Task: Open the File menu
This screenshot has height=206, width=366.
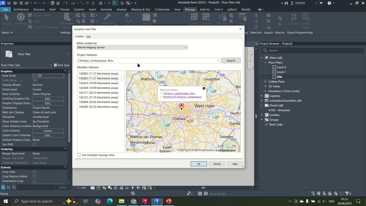Action: pos(5,9)
